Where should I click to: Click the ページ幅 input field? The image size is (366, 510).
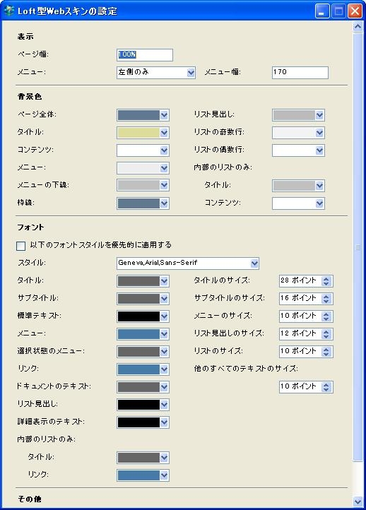145,54
